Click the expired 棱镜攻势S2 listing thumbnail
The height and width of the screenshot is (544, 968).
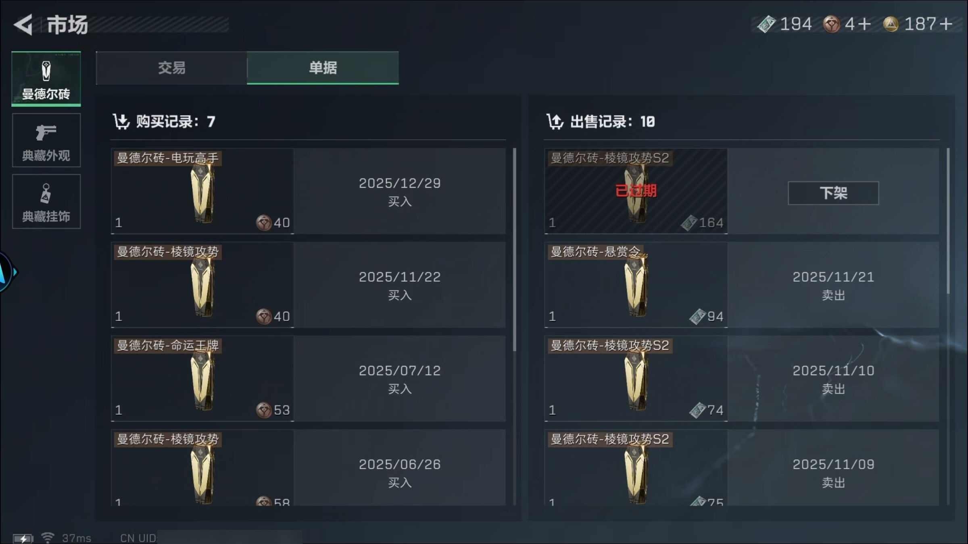[x=636, y=191]
